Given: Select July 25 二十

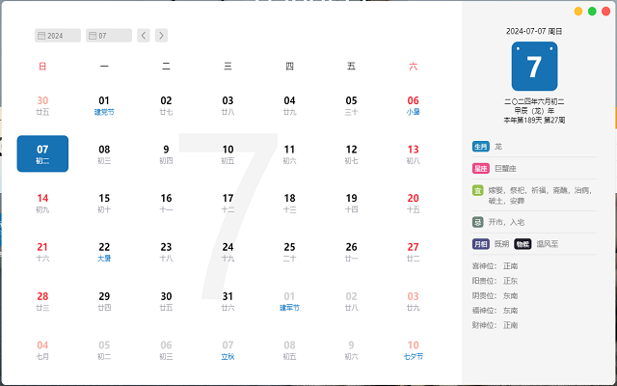Looking at the screenshot, I should (x=289, y=252).
